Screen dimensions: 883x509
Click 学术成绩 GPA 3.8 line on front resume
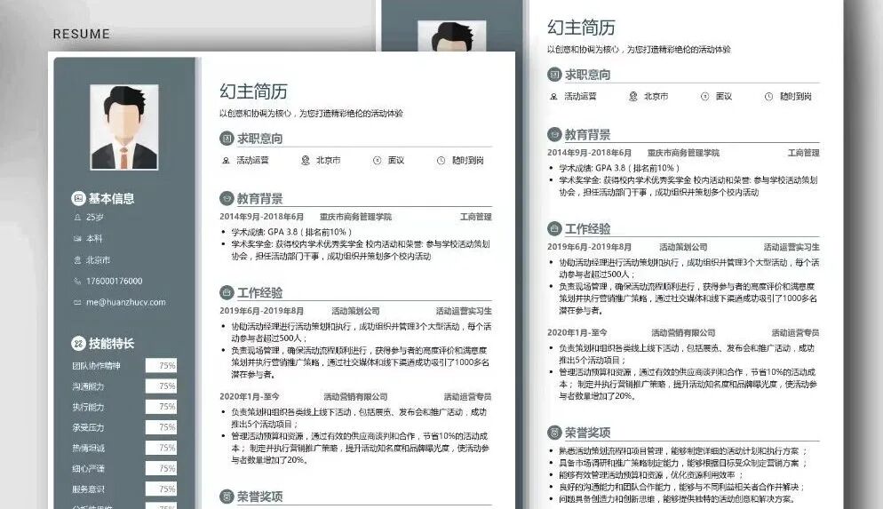[291, 232]
